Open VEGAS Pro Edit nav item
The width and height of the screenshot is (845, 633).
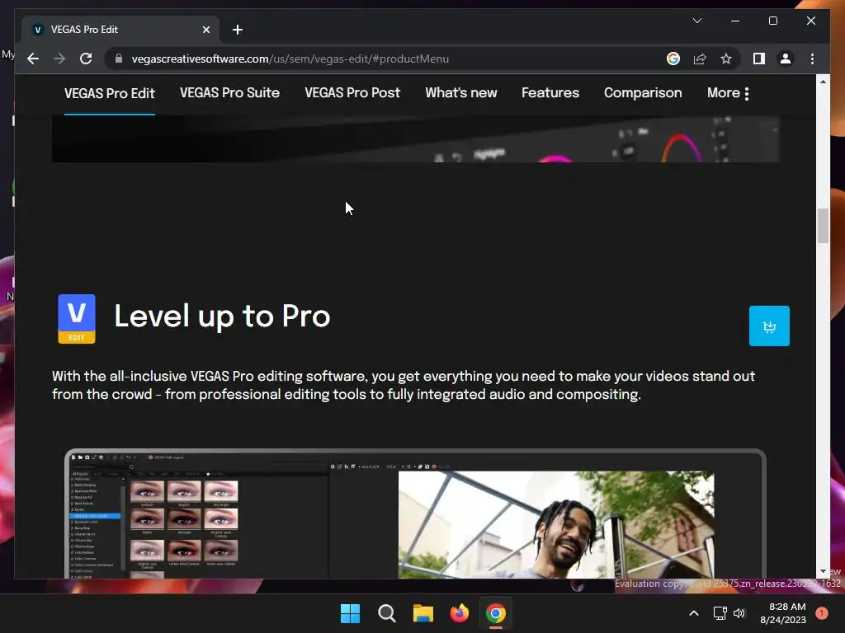(110, 93)
